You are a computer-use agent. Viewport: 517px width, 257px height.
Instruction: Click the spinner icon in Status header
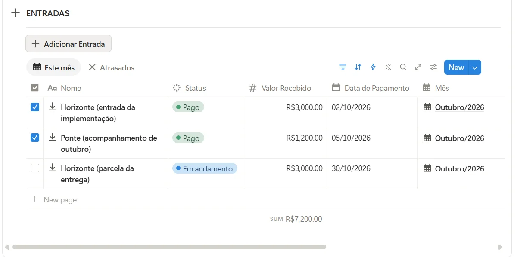[177, 88]
